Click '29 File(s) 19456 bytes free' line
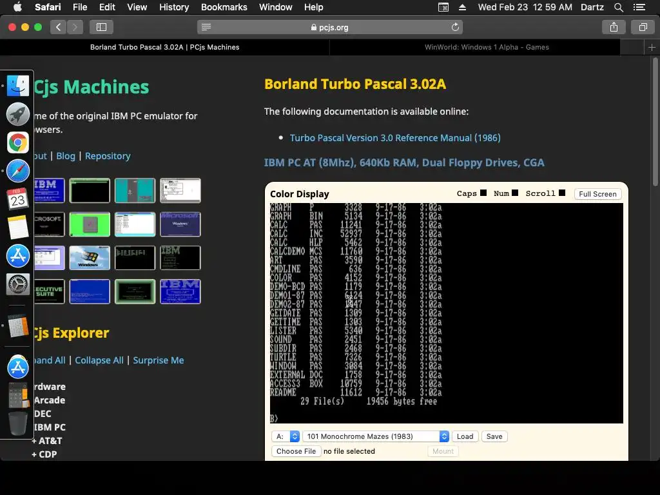Screen dimensions: 660x495 (x=368, y=402)
